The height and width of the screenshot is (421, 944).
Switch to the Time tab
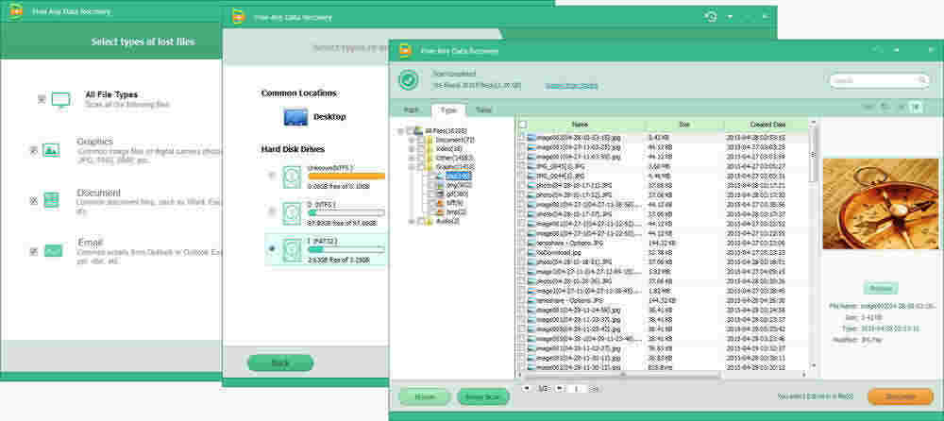coord(484,110)
